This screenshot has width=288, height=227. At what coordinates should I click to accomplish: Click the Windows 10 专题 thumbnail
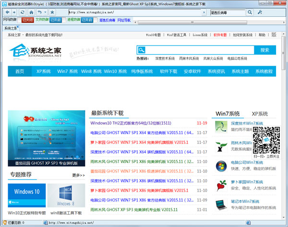tap(26, 194)
